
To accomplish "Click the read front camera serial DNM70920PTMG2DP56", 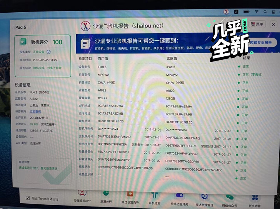I will point(182,161).
